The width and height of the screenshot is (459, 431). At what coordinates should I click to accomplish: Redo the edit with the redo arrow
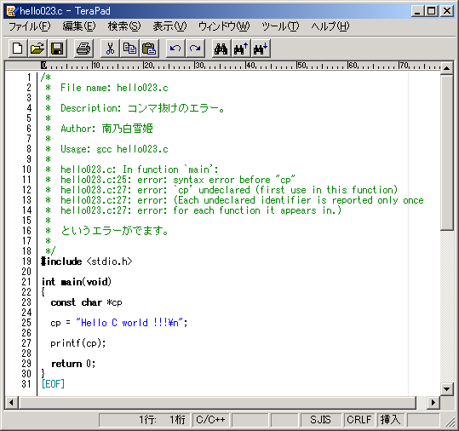click(195, 49)
